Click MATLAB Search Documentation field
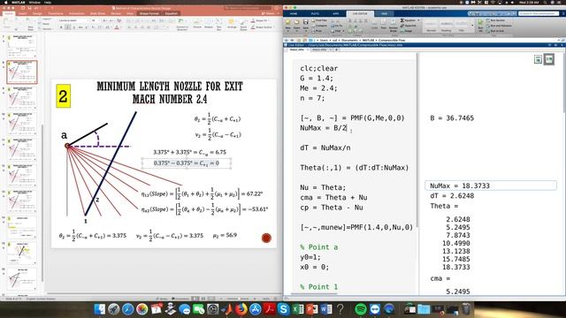Screen dimensions: 566x318 (x=539, y=13)
